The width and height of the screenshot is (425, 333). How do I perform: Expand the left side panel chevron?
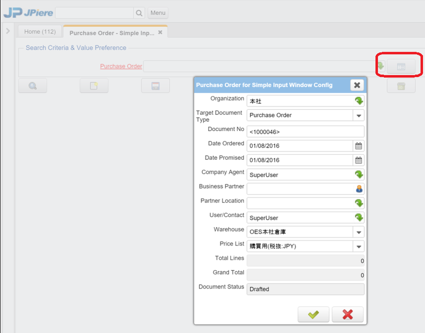tap(8, 31)
